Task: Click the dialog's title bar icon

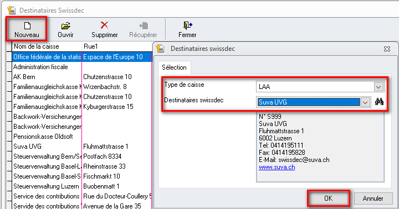Action: (x=160, y=48)
